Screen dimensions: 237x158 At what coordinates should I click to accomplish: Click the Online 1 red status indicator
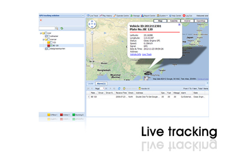(65, 115)
